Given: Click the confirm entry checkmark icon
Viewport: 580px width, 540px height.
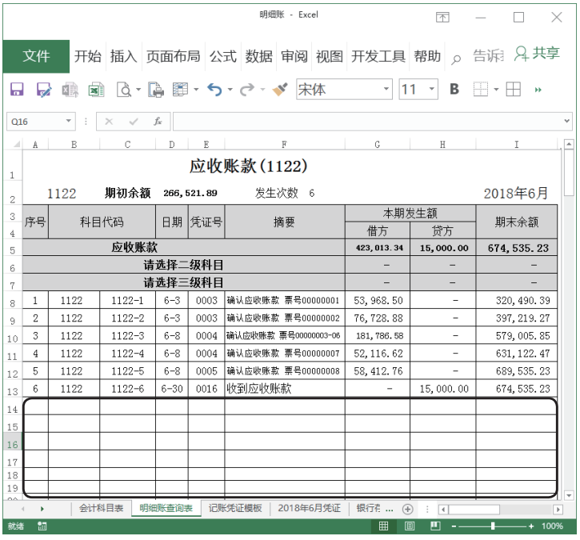Looking at the screenshot, I should [134, 122].
